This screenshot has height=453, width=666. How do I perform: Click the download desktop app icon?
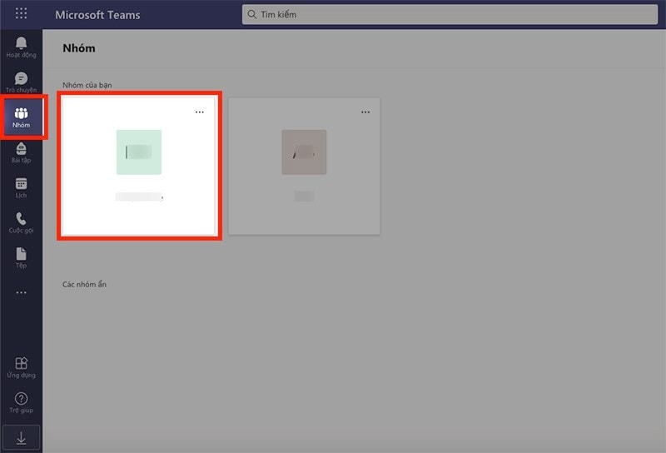pos(21,436)
